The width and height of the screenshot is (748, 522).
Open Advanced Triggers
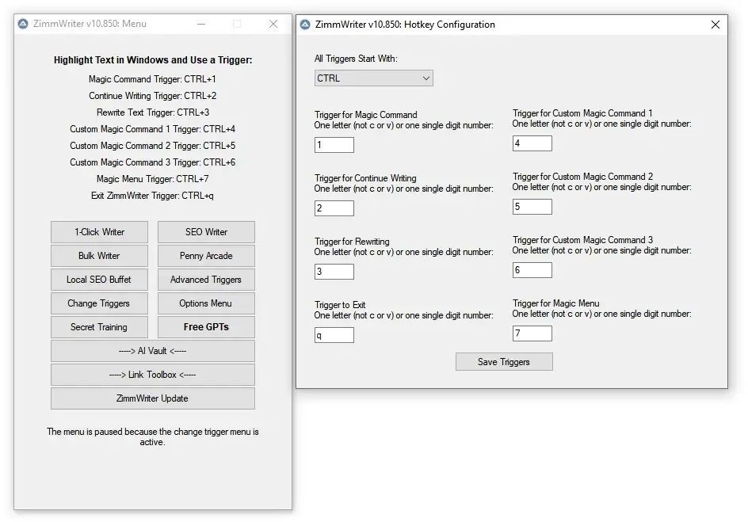[x=205, y=279]
